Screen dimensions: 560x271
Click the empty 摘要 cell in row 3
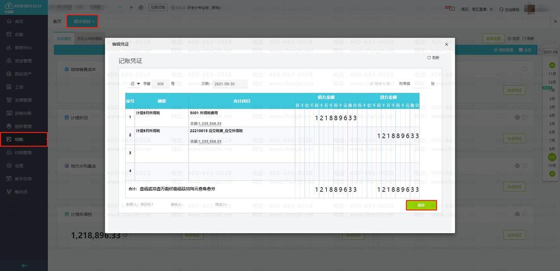click(161, 153)
